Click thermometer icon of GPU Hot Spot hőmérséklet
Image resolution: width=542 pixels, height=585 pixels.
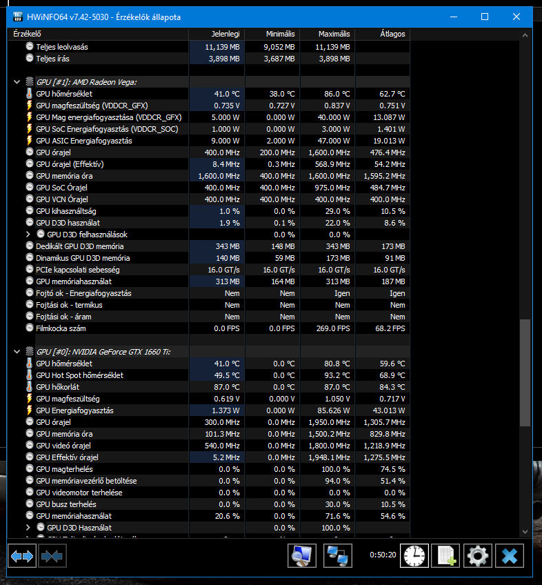pos(30,375)
